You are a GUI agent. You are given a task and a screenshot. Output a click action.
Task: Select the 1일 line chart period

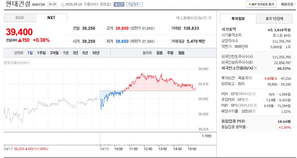pyautogui.click(x=30, y=53)
